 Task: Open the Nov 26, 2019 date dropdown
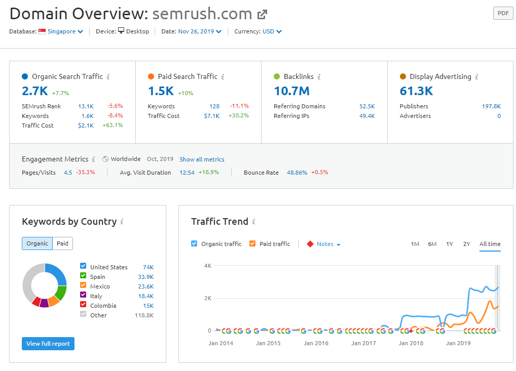(x=200, y=31)
